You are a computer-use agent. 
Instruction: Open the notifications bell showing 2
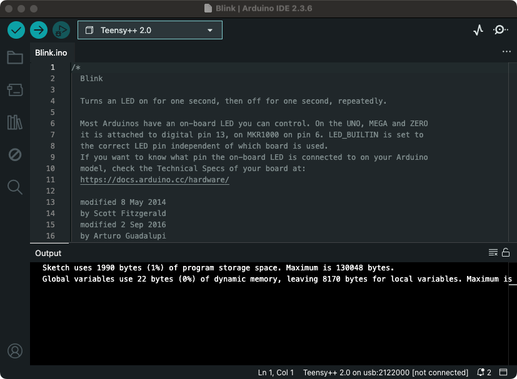pos(484,373)
